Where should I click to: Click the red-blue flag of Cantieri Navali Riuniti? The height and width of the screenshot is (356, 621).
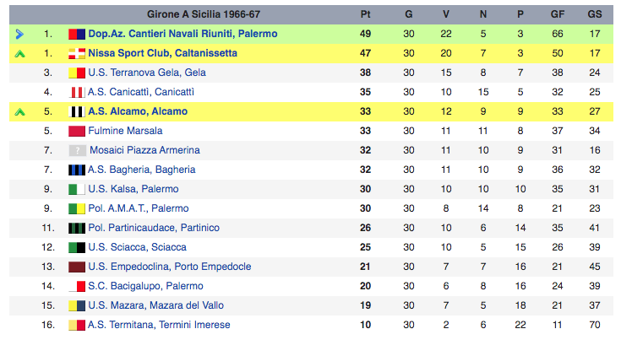click(77, 34)
